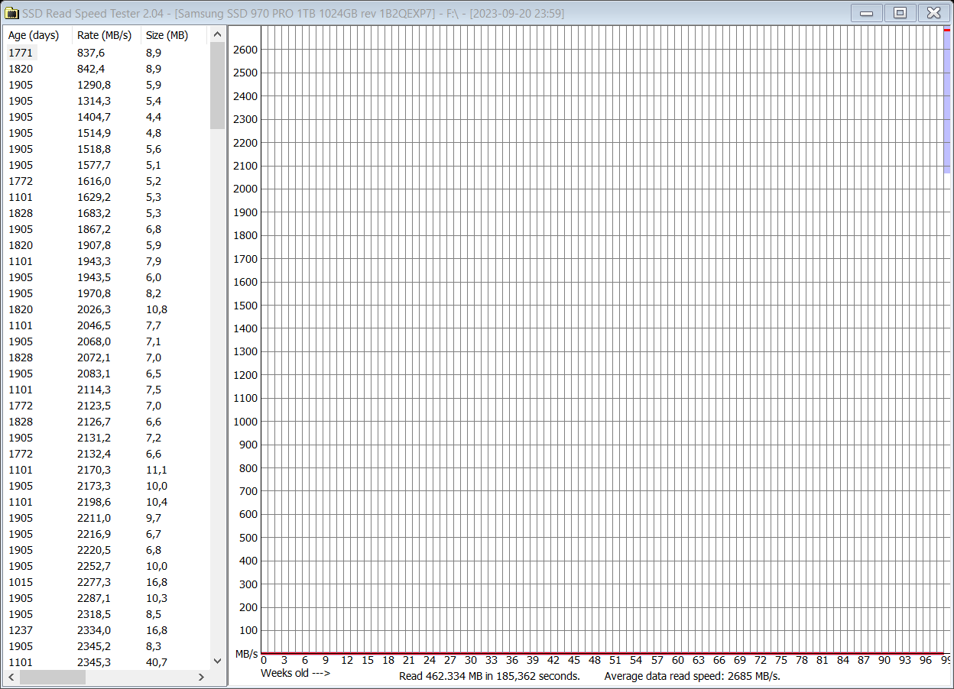The image size is (954, 689).
Task: Click the horizontal scrollbar left arrow
Action: point(9,677)
